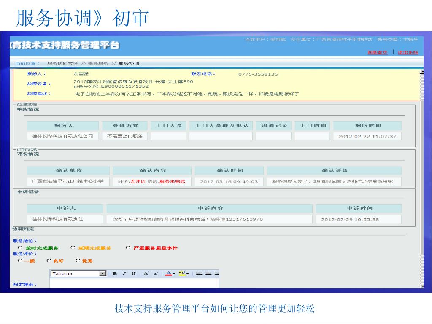Toggle bold formatting in the editor toolbar

coord(115,273)
